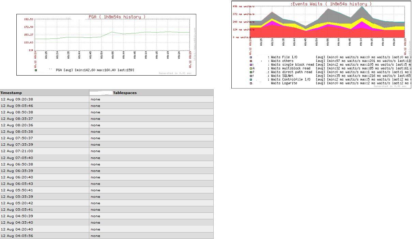Click the Waits direct path read swatch
Image resolution: width=414 pixels, height=239 pixels.
click(251, 72)
